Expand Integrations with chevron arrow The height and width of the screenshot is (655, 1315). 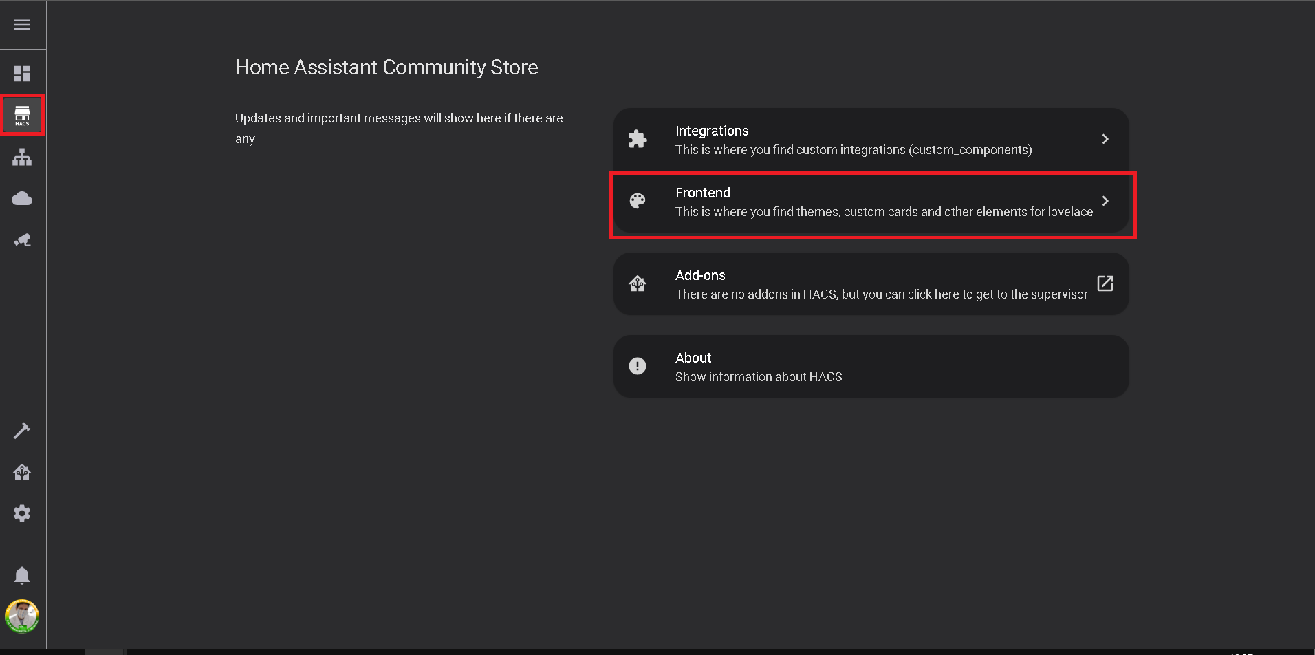[1105, 139]
